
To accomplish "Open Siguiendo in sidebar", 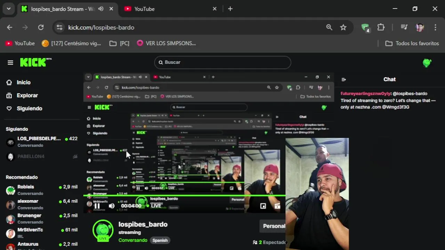I will (24, 108).
